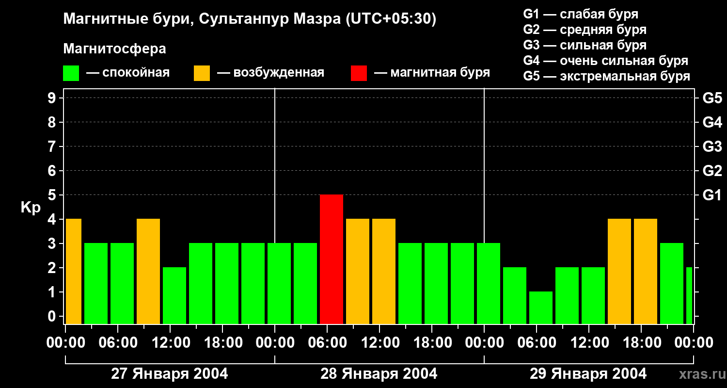Click the Kp 1 green bar on 29 January
Image resolution: width=727 pixels, height=388 pixels.
click(541, 308)
